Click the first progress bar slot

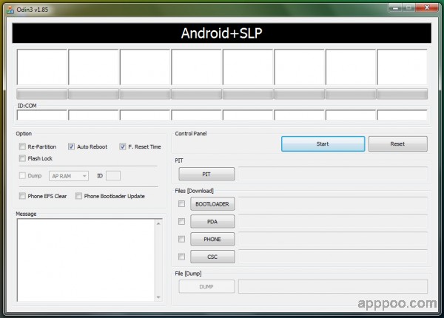(x=42, y=94)
